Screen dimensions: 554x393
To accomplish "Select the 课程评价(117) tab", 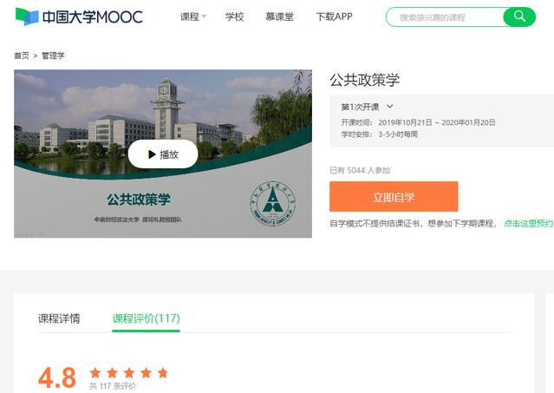I will tap(146, 318).
